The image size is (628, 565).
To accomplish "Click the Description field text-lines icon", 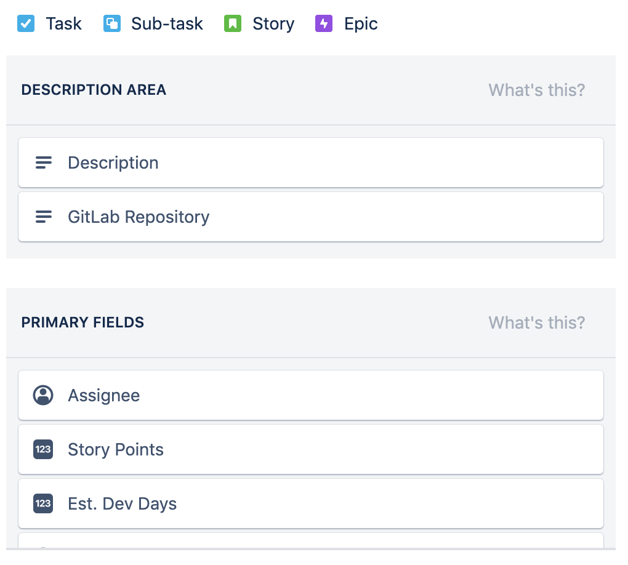I will [x=43, y=162].
